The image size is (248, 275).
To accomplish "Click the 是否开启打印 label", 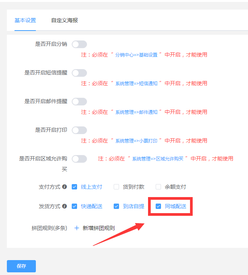I will click(x=51, y=130).
